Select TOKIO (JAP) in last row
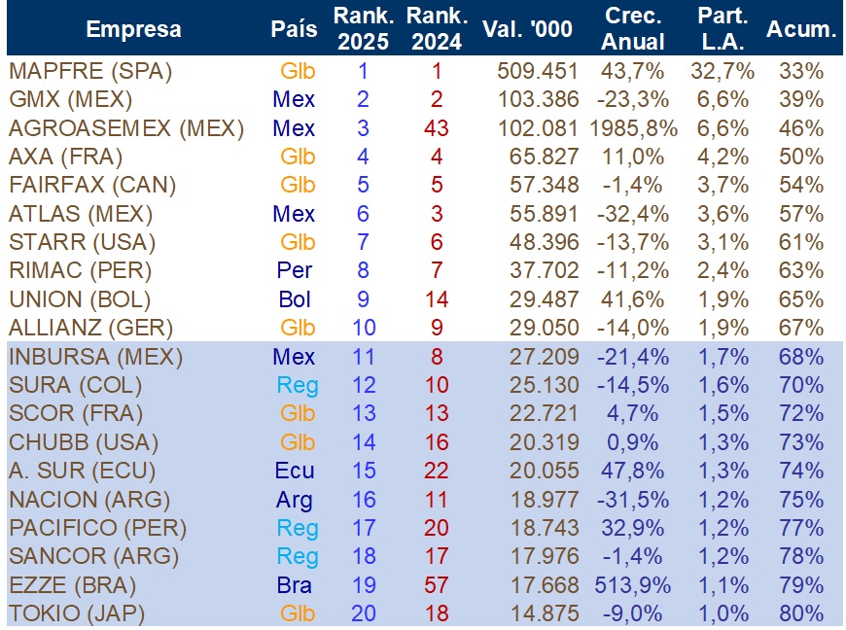The image size is (846, 630). (x=77, y=613)
